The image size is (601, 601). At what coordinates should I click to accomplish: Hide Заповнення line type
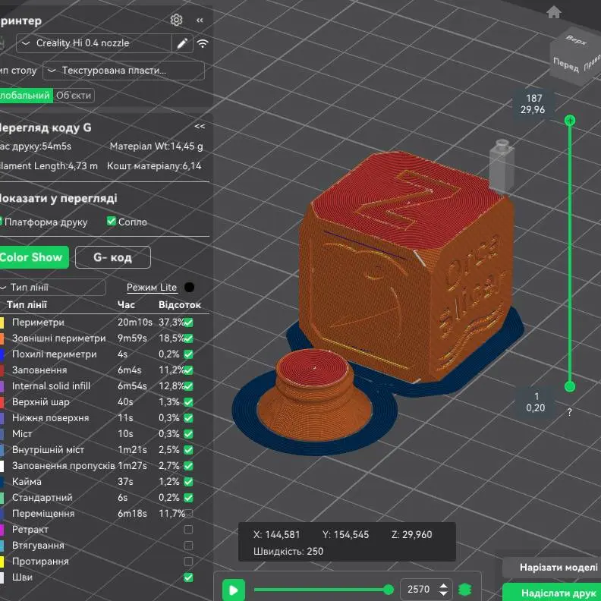(188, 370)
